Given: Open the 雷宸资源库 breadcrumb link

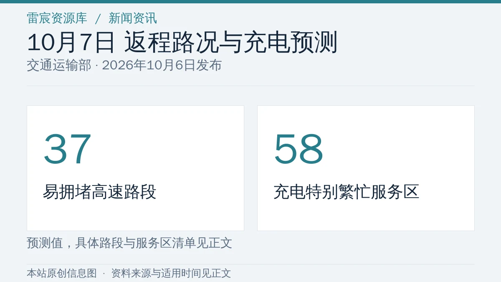Looking at the screenshot, I should [x=57, y=18].
